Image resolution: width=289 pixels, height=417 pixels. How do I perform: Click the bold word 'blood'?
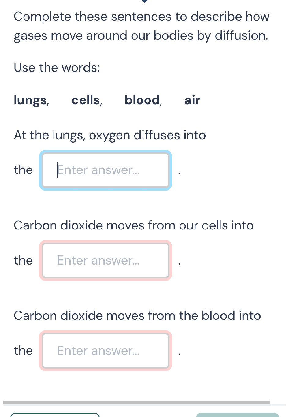[142, 100]
